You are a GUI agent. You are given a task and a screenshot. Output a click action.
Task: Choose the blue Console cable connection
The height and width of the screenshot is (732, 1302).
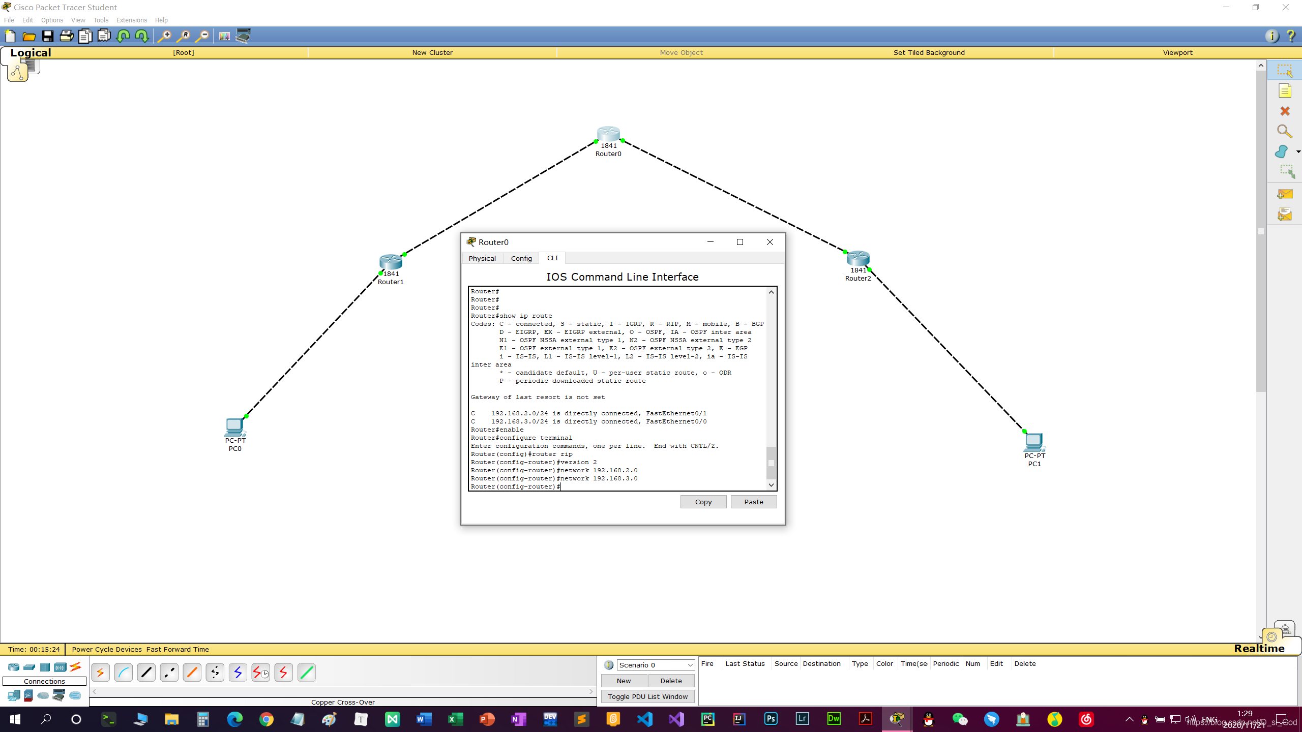124,673
